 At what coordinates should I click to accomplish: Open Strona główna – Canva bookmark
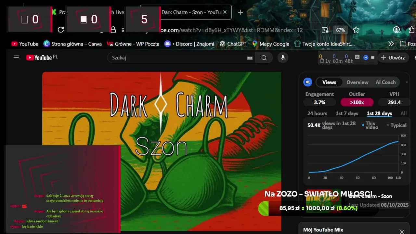tap(72, 44)
